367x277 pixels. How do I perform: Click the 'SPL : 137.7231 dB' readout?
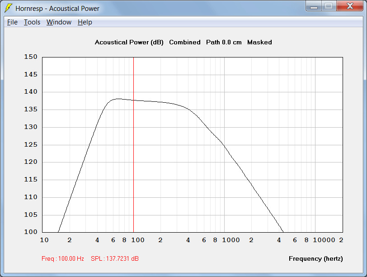click(115, 258)
